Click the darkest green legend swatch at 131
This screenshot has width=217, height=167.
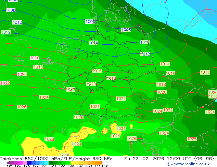tap(51, 163)
